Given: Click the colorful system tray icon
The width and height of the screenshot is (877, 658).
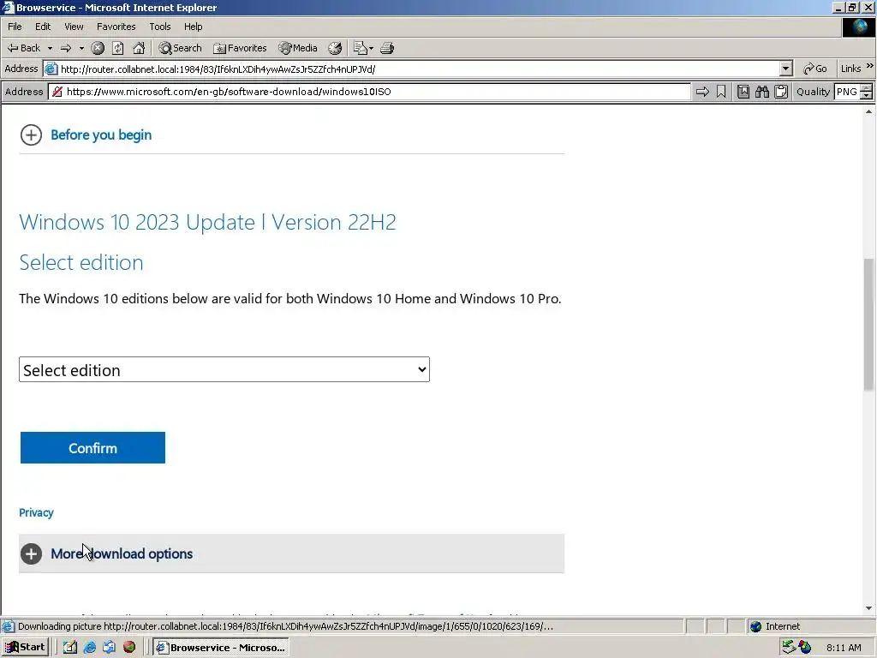Looking at the screenshot, I should point(805,648).
